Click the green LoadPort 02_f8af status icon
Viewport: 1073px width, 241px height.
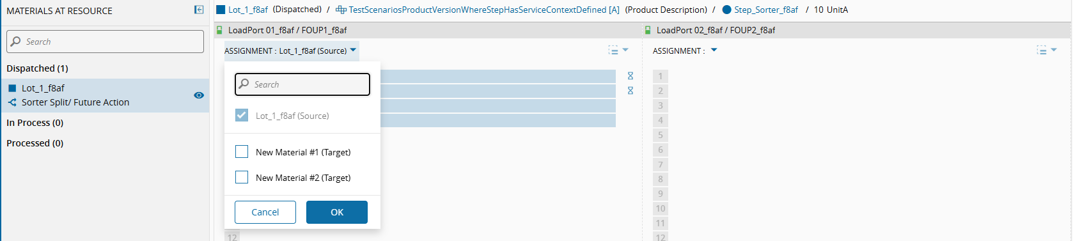point(648,30)
